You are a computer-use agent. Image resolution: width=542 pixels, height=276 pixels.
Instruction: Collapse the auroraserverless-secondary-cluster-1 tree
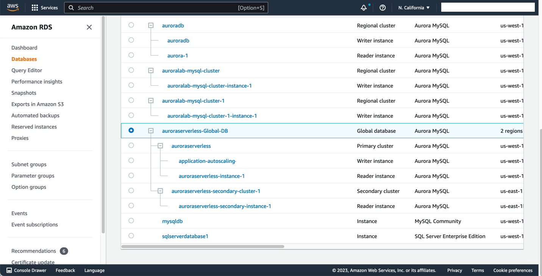160,191
